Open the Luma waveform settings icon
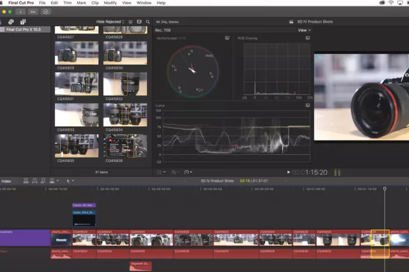 308,105
